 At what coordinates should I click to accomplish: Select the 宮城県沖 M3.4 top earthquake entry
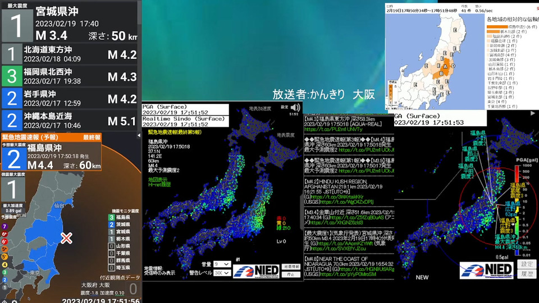coord(70,22)
